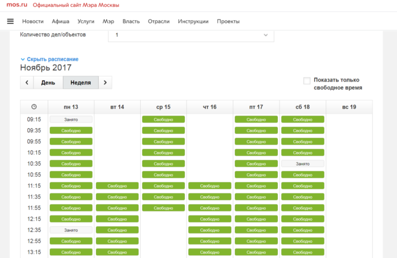This screenshot has height=258, width=397.
Task: Go to previous week arrow
Action: pyautogui.click(x=27, y=83)
